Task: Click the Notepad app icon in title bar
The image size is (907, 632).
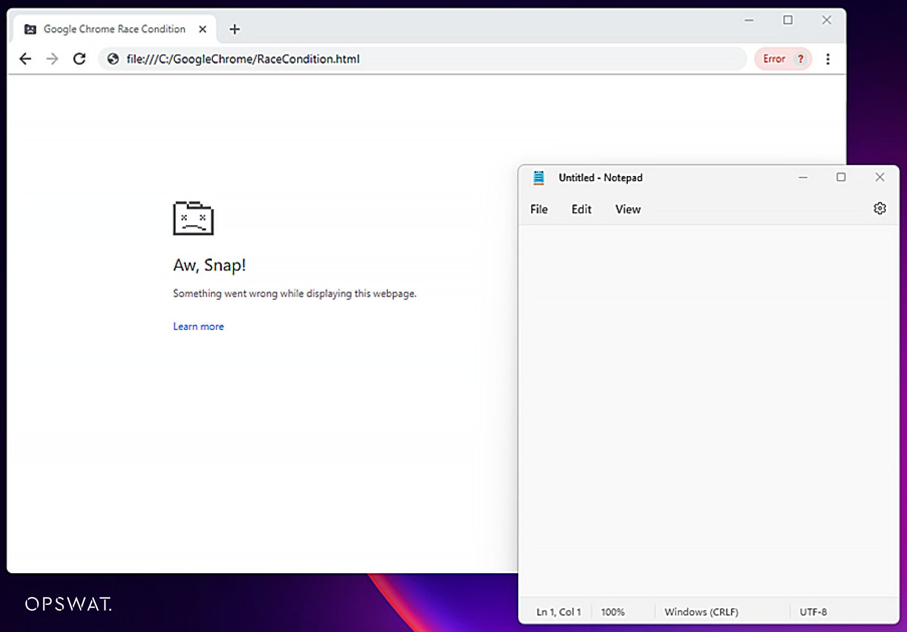Action: pyautogui.click(x=539, y=178)
